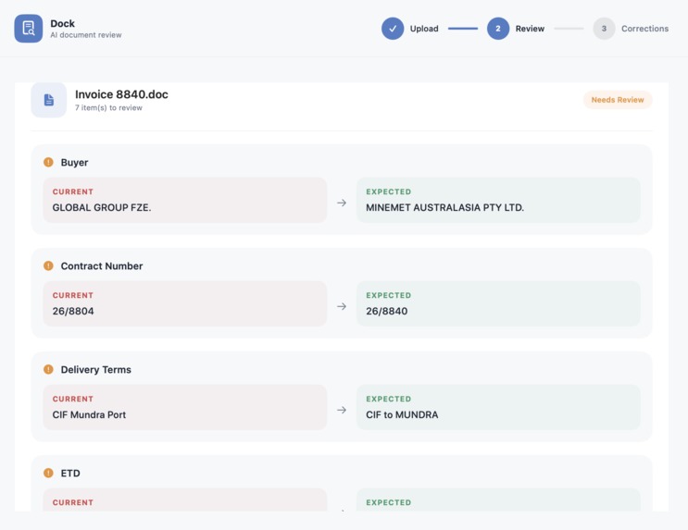Image resolution: width=688 pixels, height=530 pixels.
Task: Click the EXPECTED label in ETD card
Action: (389, 502)
